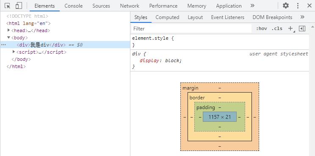Click the 1157 × 21 content box
315x156 pixels.
[220, 117]
